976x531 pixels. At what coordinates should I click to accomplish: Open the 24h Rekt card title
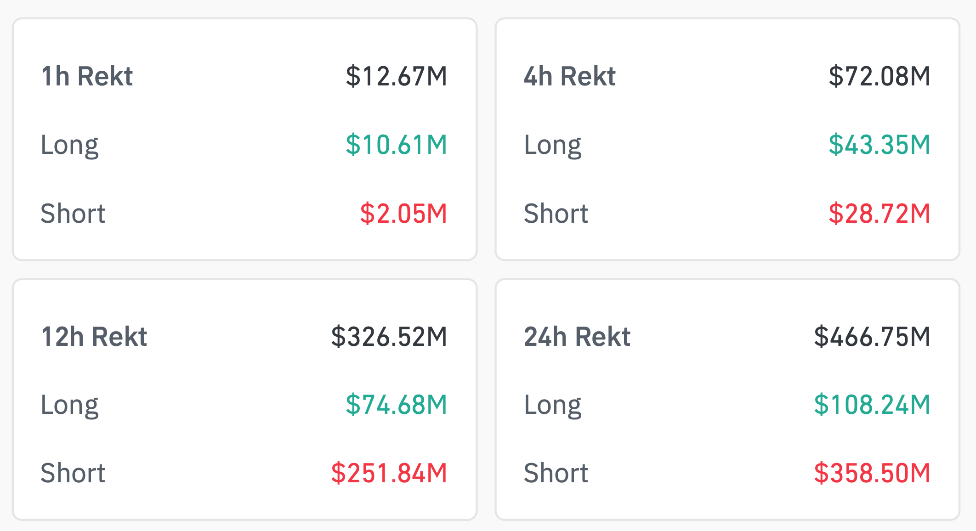click(577, 337)
